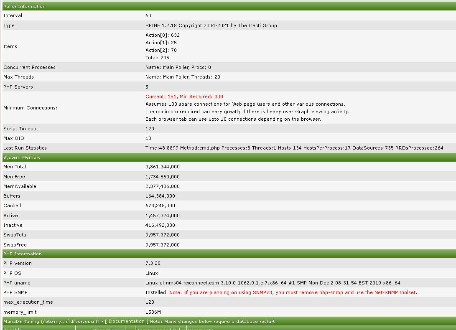
Task: Select Cached value 673,248,000
Action: pos(160,206)
